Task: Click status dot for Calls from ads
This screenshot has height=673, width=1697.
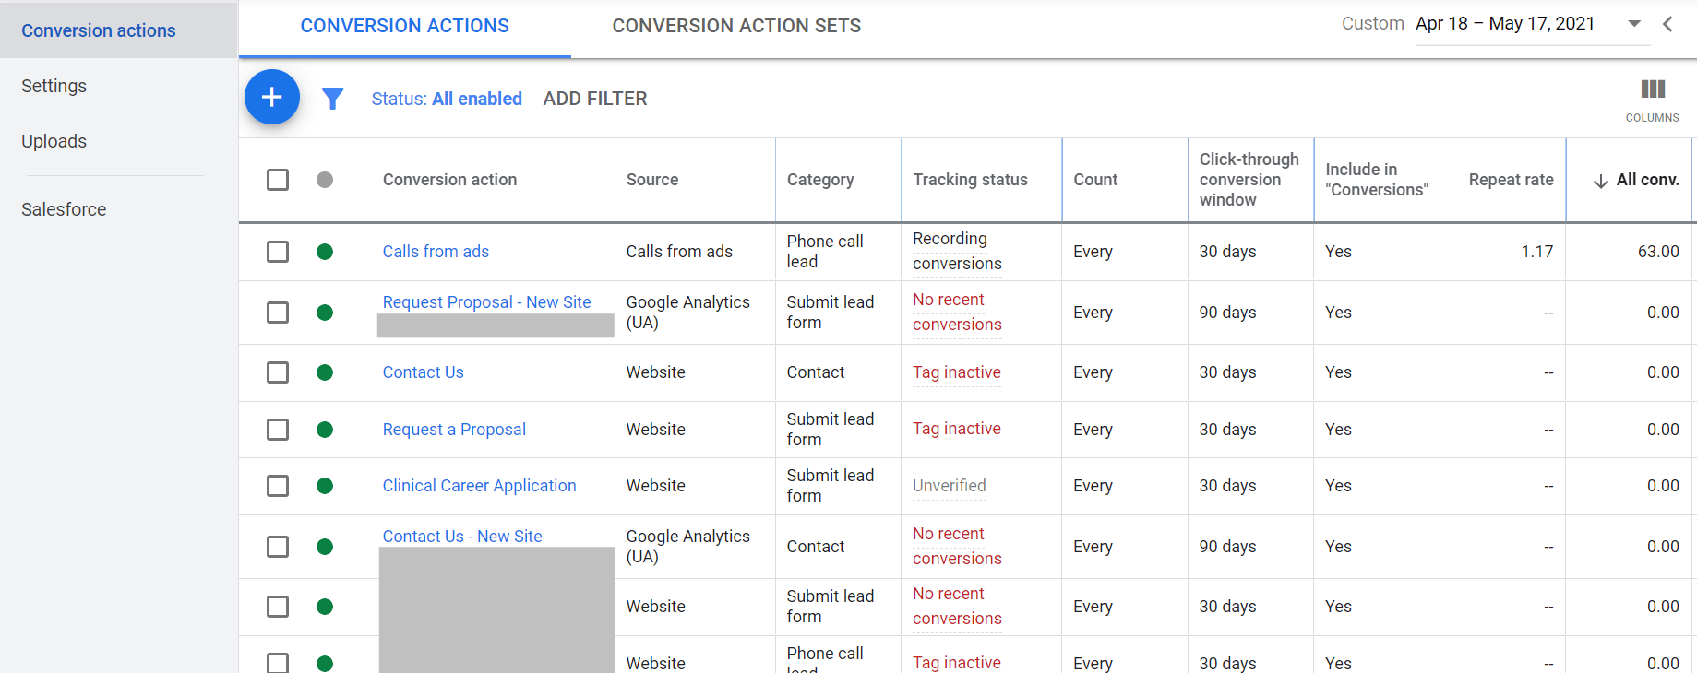Action: tap(325, 252)
